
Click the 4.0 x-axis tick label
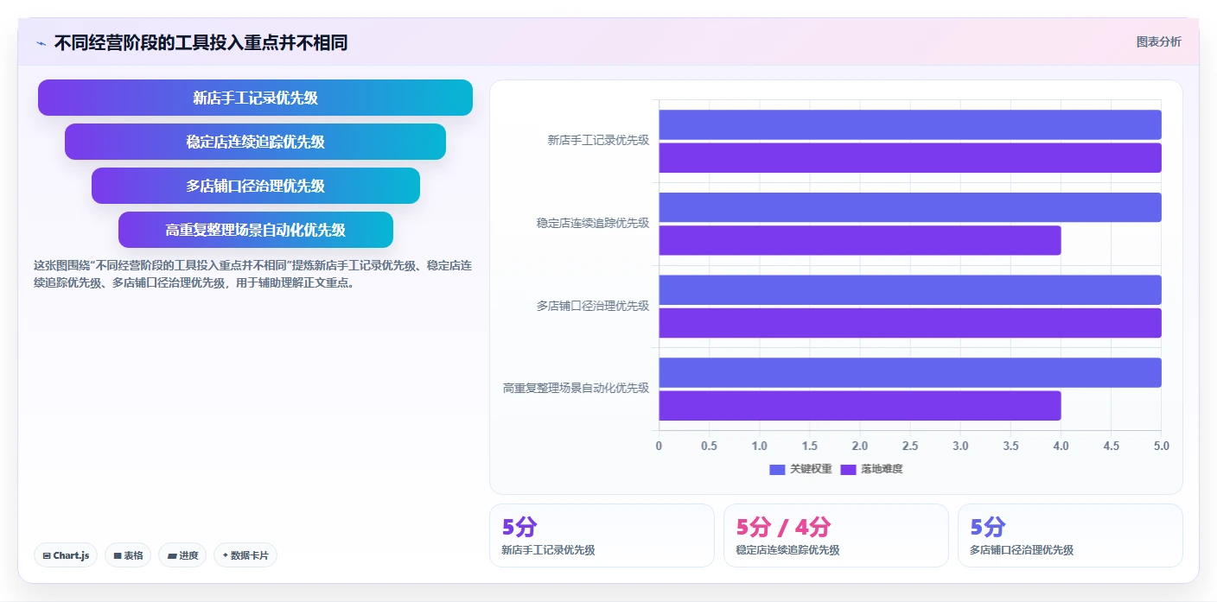[1061, 446]
